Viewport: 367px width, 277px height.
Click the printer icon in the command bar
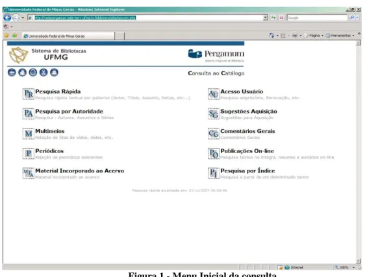pyautogui.click(x=295, y=36)
